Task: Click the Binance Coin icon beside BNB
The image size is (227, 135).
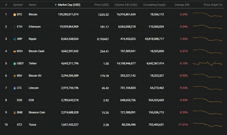Action: coord(15,113)
